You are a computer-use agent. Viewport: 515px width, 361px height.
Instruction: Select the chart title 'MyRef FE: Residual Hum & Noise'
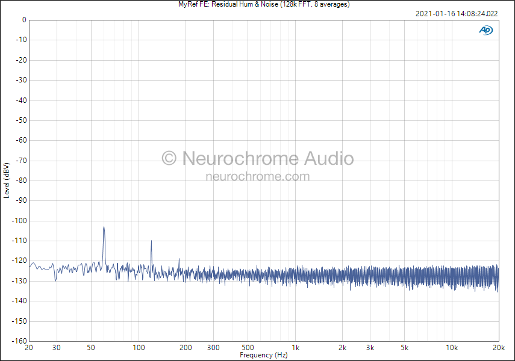click(228, 4)
